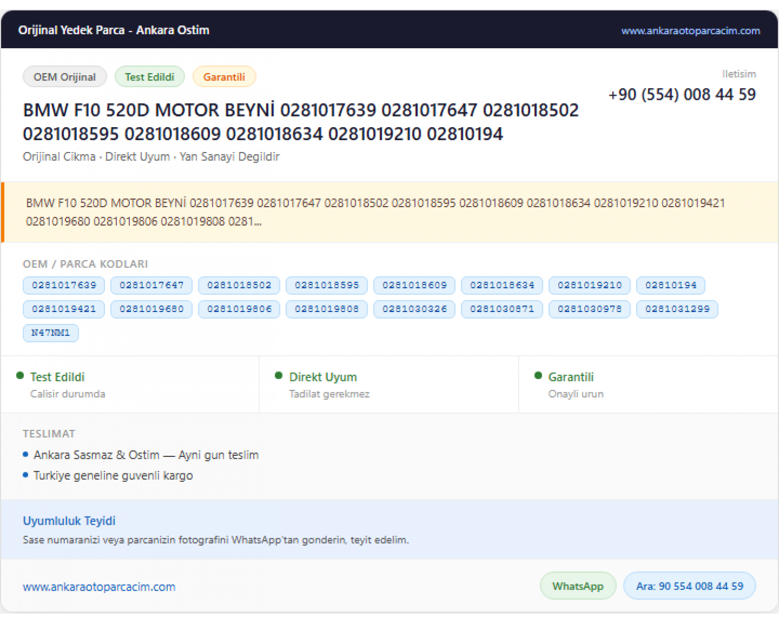Image resolution: width=779 pixels, height=623 pixels.
Task: Select part code chip 0281019421
Action: pos(64,309)
